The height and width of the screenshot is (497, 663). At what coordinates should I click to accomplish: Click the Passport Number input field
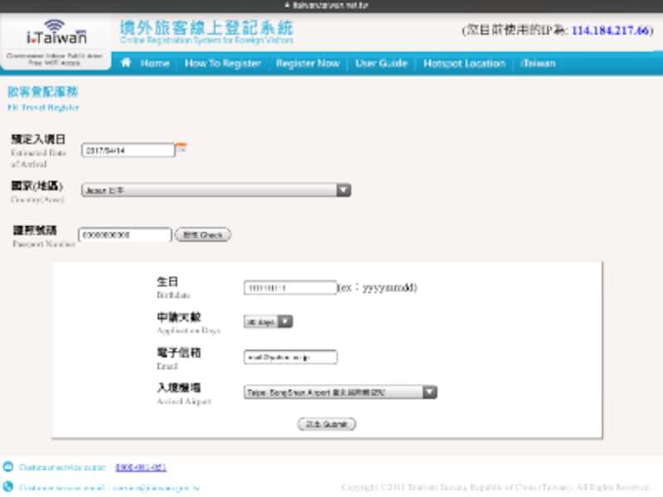coord(124,234)
